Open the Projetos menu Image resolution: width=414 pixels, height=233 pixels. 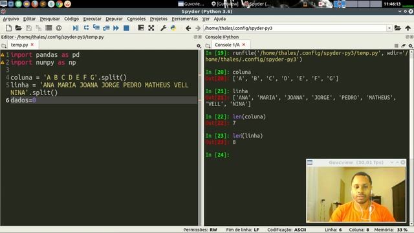coord(158,19)
